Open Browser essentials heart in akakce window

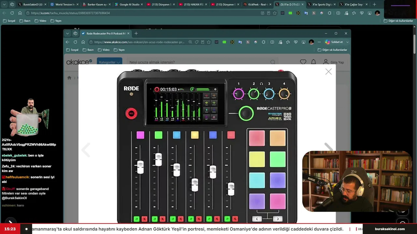pos(296,42)
